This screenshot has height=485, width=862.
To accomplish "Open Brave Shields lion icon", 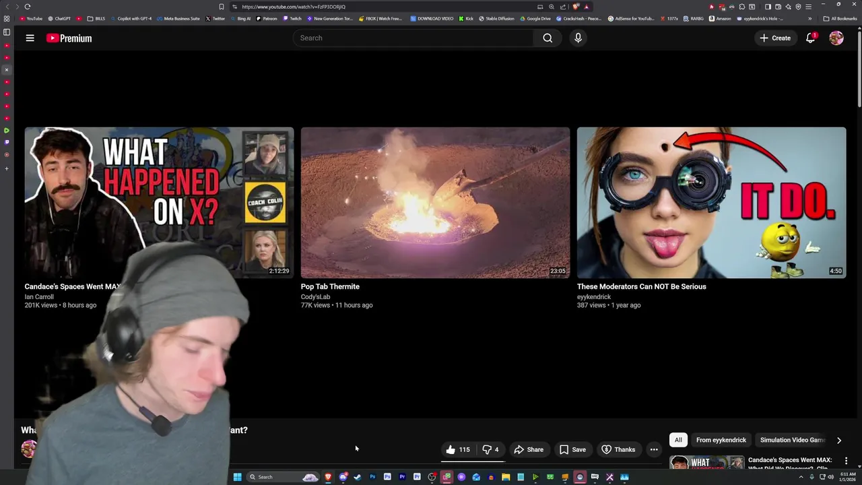I will pyautogui.click(x=574, y=7).
